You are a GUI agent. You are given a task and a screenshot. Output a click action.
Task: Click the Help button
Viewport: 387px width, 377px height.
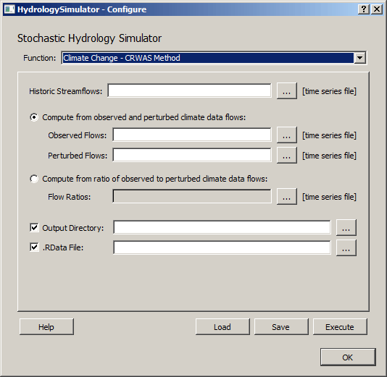click(46, 327)
